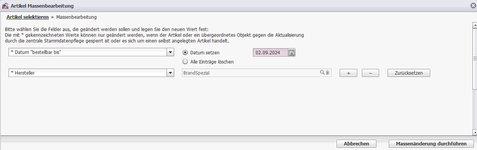The width and height of the screenshot is (477, 150).
Task: Click the Abbrechen button
Action: tap(357, 143)
